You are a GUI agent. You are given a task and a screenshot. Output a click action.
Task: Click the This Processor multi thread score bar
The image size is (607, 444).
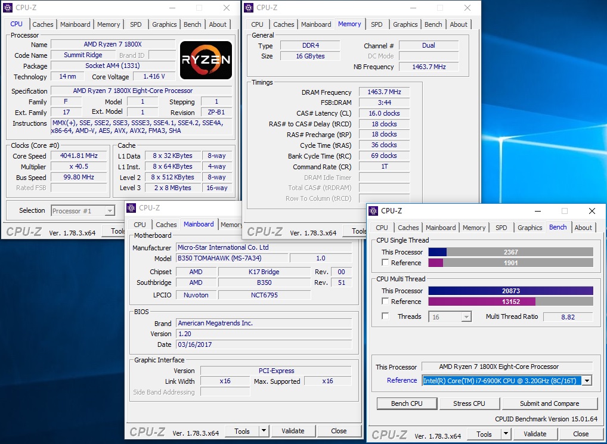point(510,291)
